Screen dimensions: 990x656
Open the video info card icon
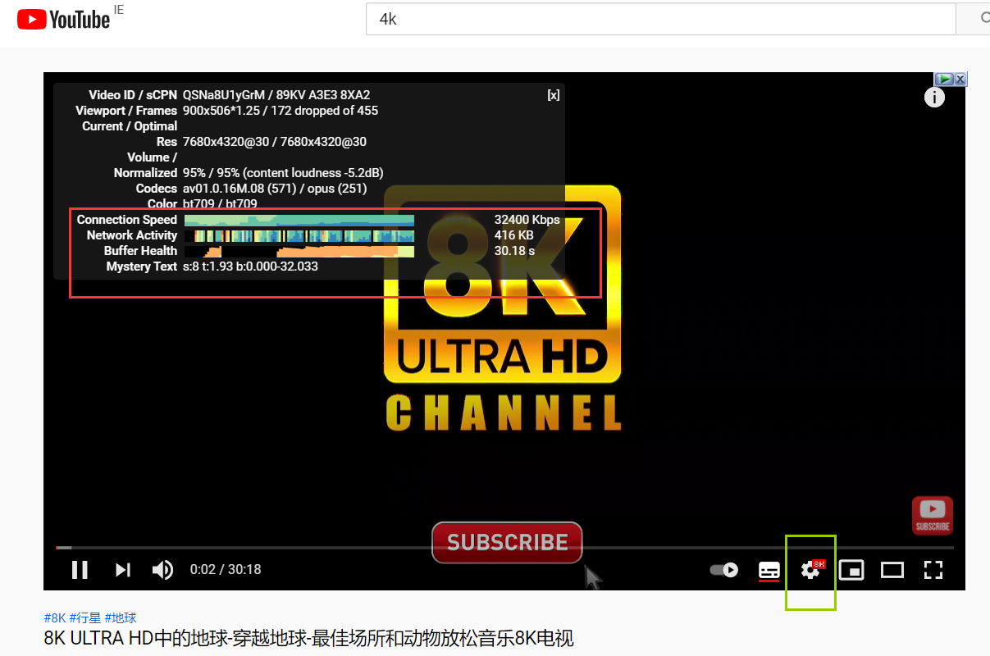934,98
